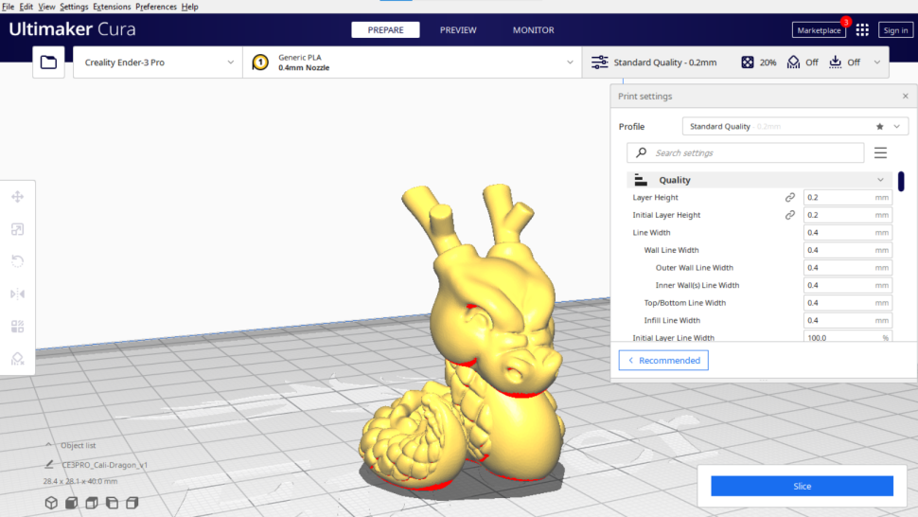This screenshot has height=517, width=918.
Task: Switch to left side view cube
Action: [112, 503]
